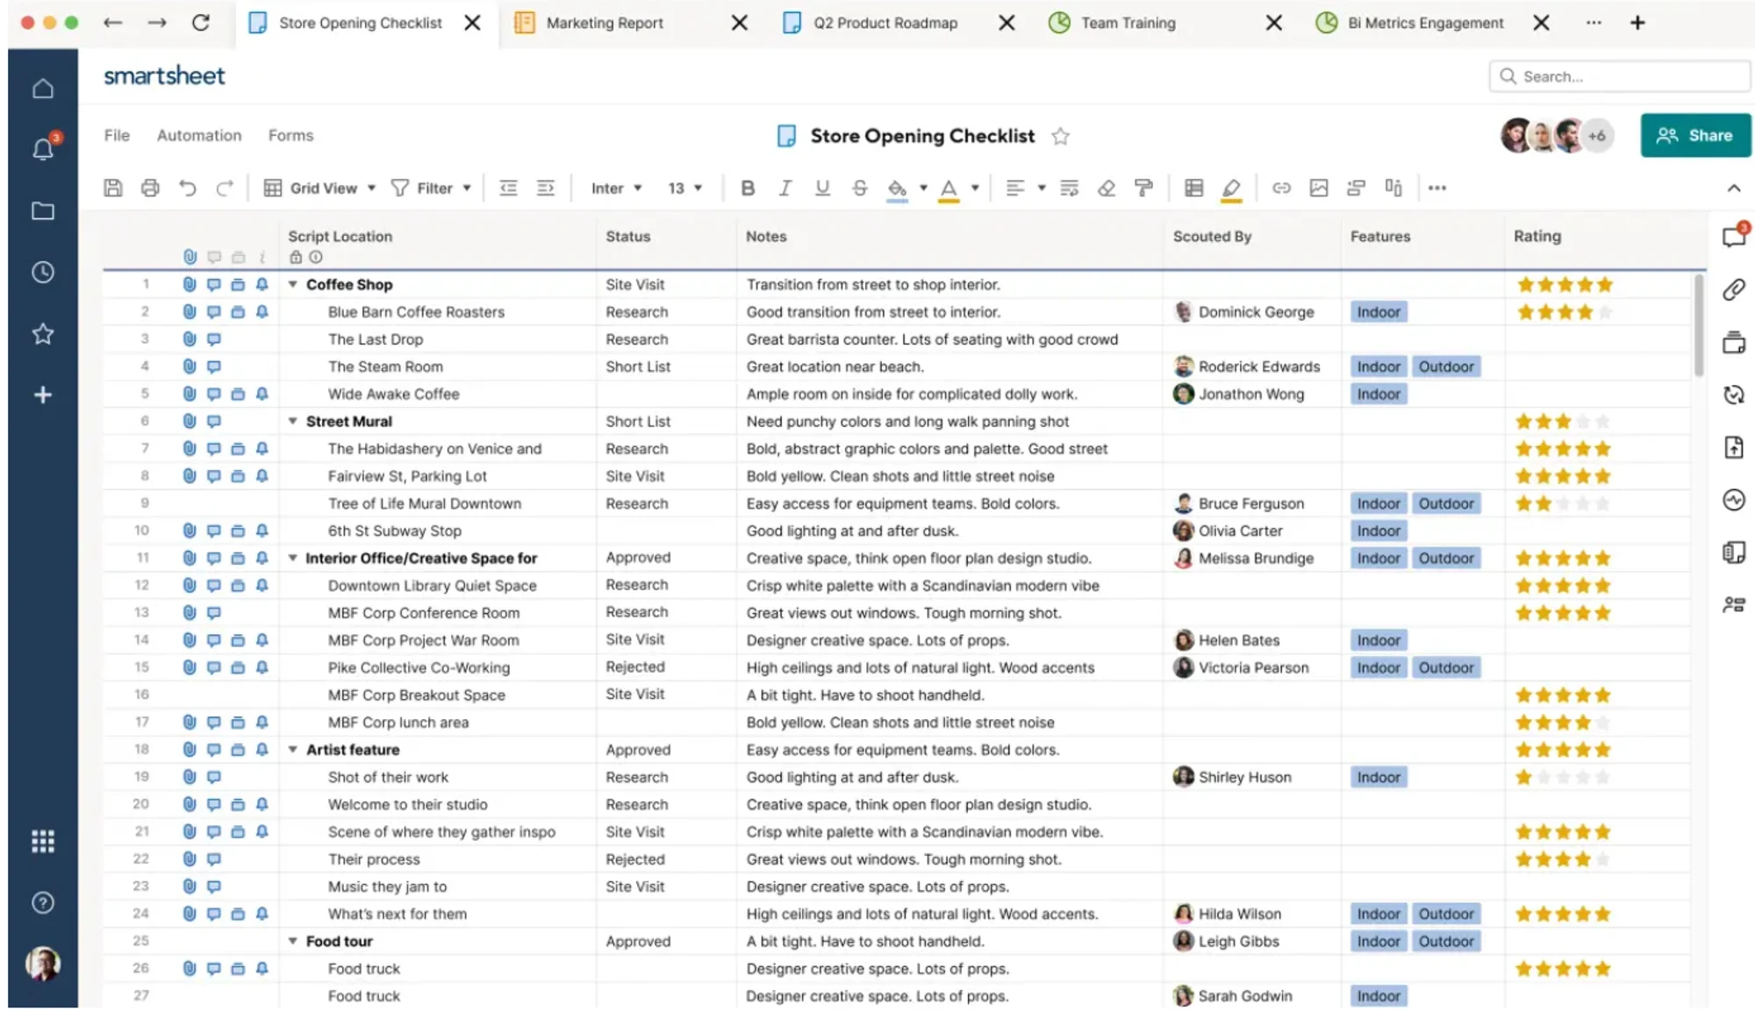Screen dimensions: 1755x1012
Task: Apply strikethrough formatting
Action: [x=859, y=187]
